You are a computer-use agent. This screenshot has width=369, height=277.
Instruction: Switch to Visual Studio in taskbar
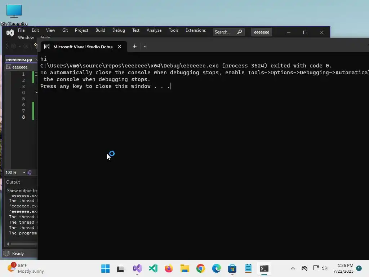[x=137, y=268]
